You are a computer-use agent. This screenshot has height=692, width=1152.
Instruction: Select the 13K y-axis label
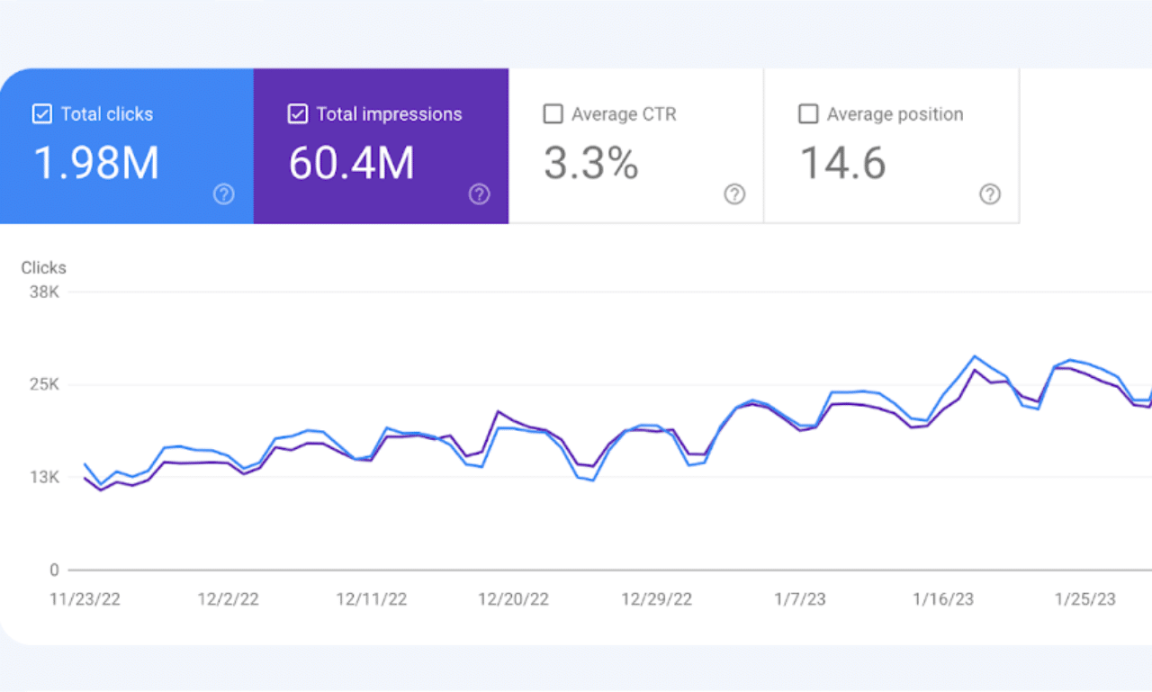click(x=42, y=477)
